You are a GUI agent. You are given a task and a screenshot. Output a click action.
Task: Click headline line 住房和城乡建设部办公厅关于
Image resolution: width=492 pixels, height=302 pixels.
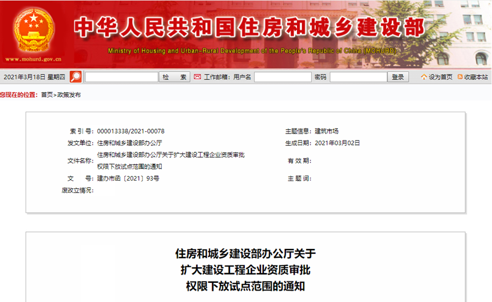245,253
